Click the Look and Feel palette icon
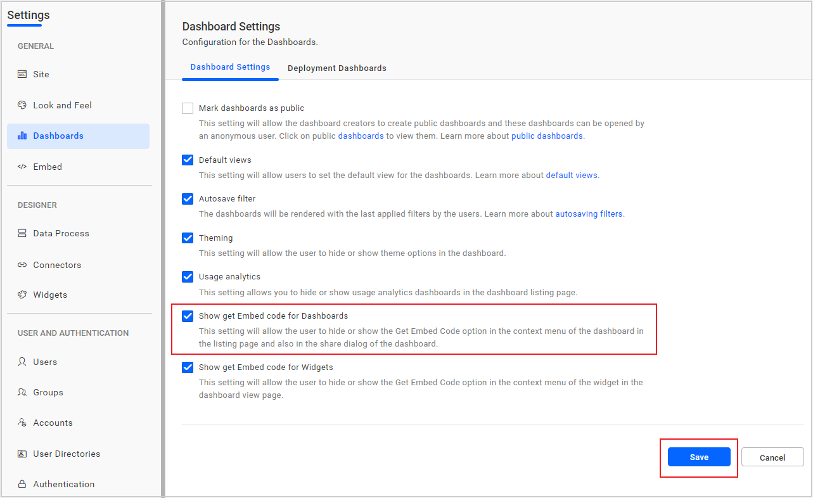The width and height of the screenshot is (813, 498). click(22, 105)
